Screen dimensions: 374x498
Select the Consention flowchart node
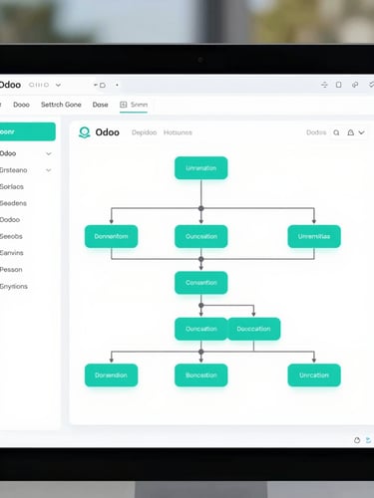(x=201, y=283)
